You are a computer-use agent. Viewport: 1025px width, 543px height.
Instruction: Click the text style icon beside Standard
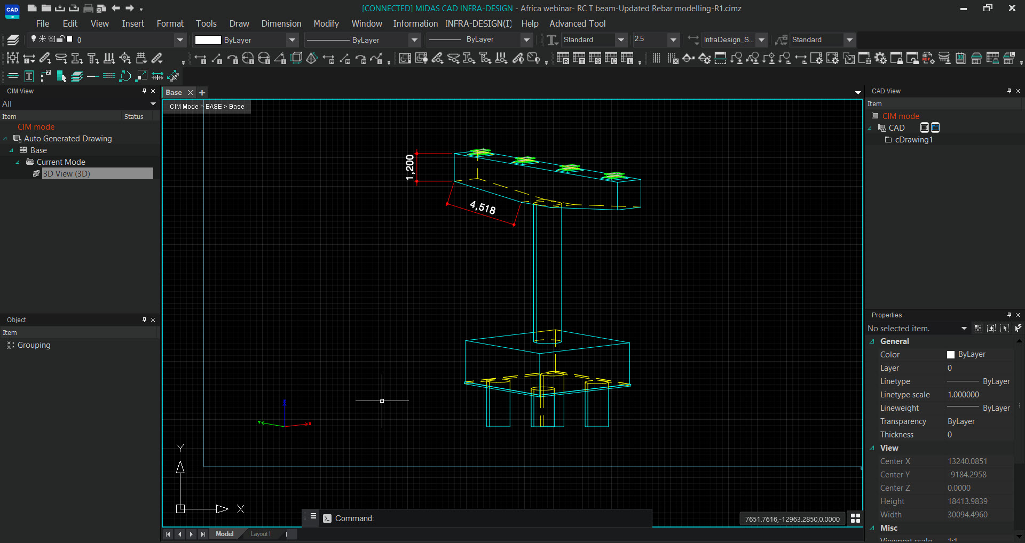(553, 40)
